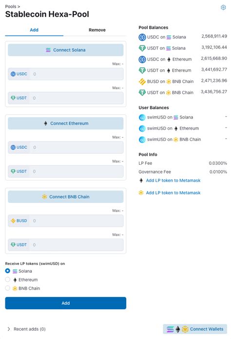Viewport: 231px width, 339px height.
Task: Click swimUSD on Solana balance icon
Action: point(142,118)
